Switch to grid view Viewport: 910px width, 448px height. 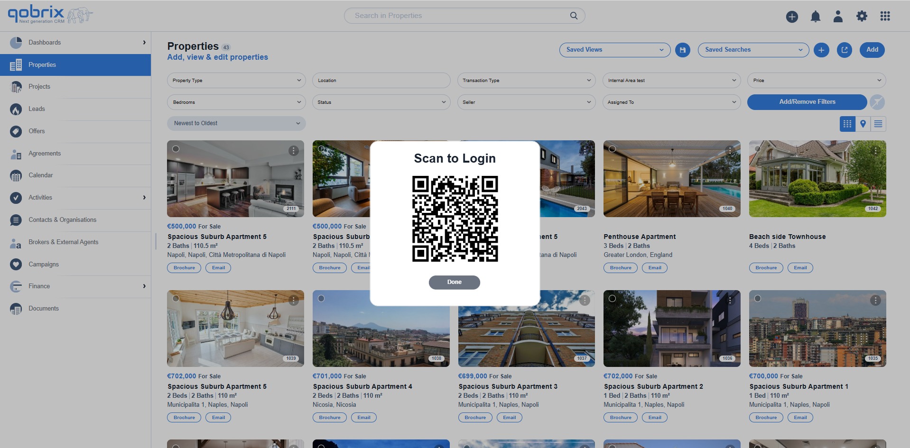click(x=847, y=124)
